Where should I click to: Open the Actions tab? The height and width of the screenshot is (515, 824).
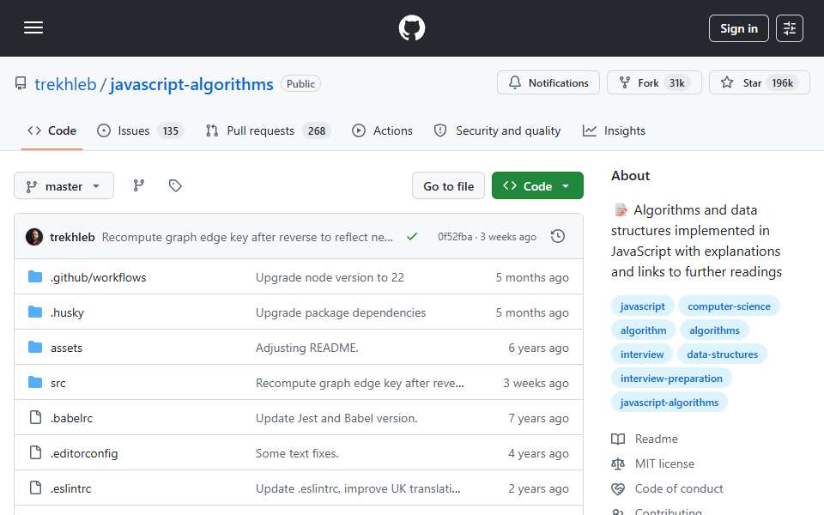click(382, 130)
